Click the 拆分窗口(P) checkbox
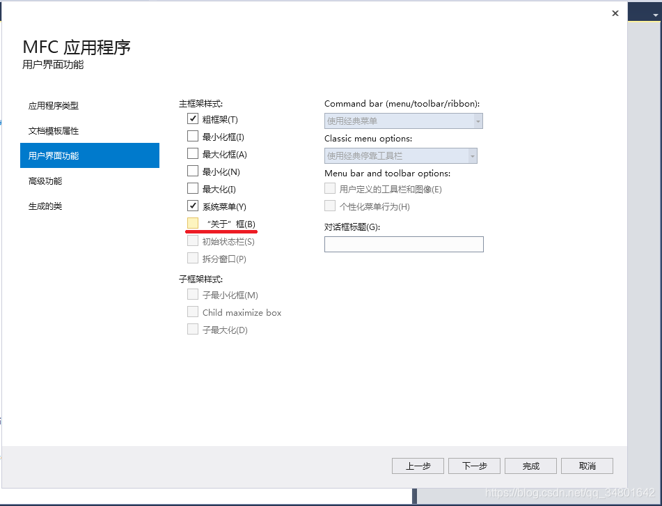 click(193, 258)
